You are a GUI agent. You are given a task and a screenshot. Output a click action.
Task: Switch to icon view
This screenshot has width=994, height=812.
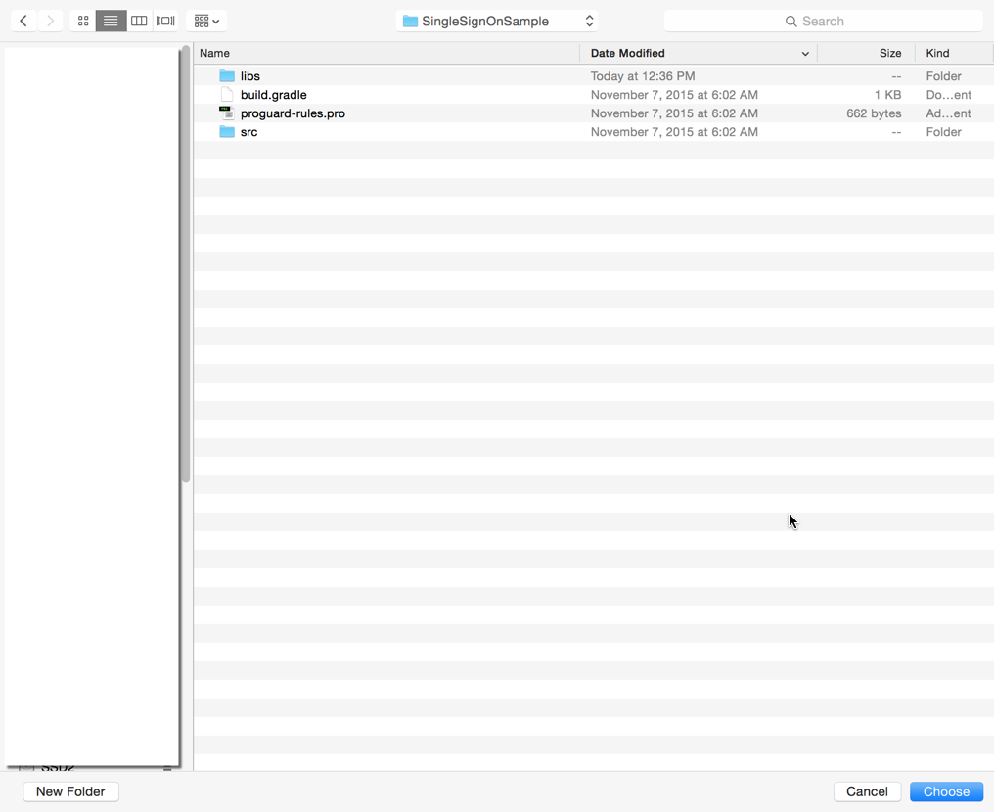[83, 21]
